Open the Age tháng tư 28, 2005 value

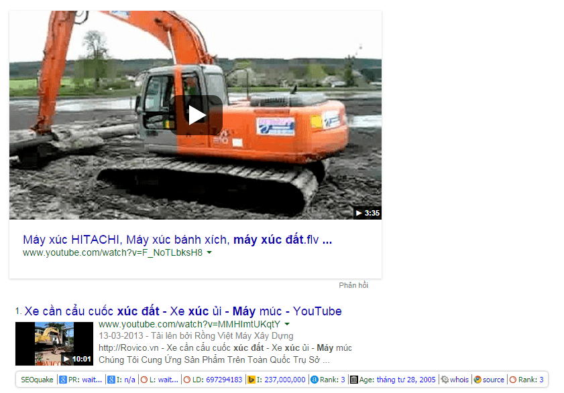[x=406, y=380]
